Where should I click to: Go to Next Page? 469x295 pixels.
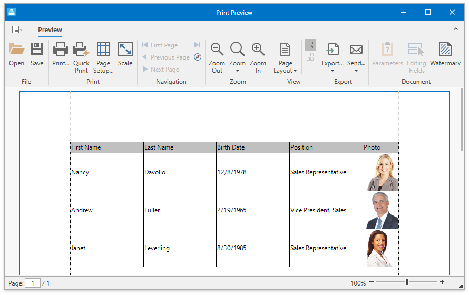click(x=161, y=70)
